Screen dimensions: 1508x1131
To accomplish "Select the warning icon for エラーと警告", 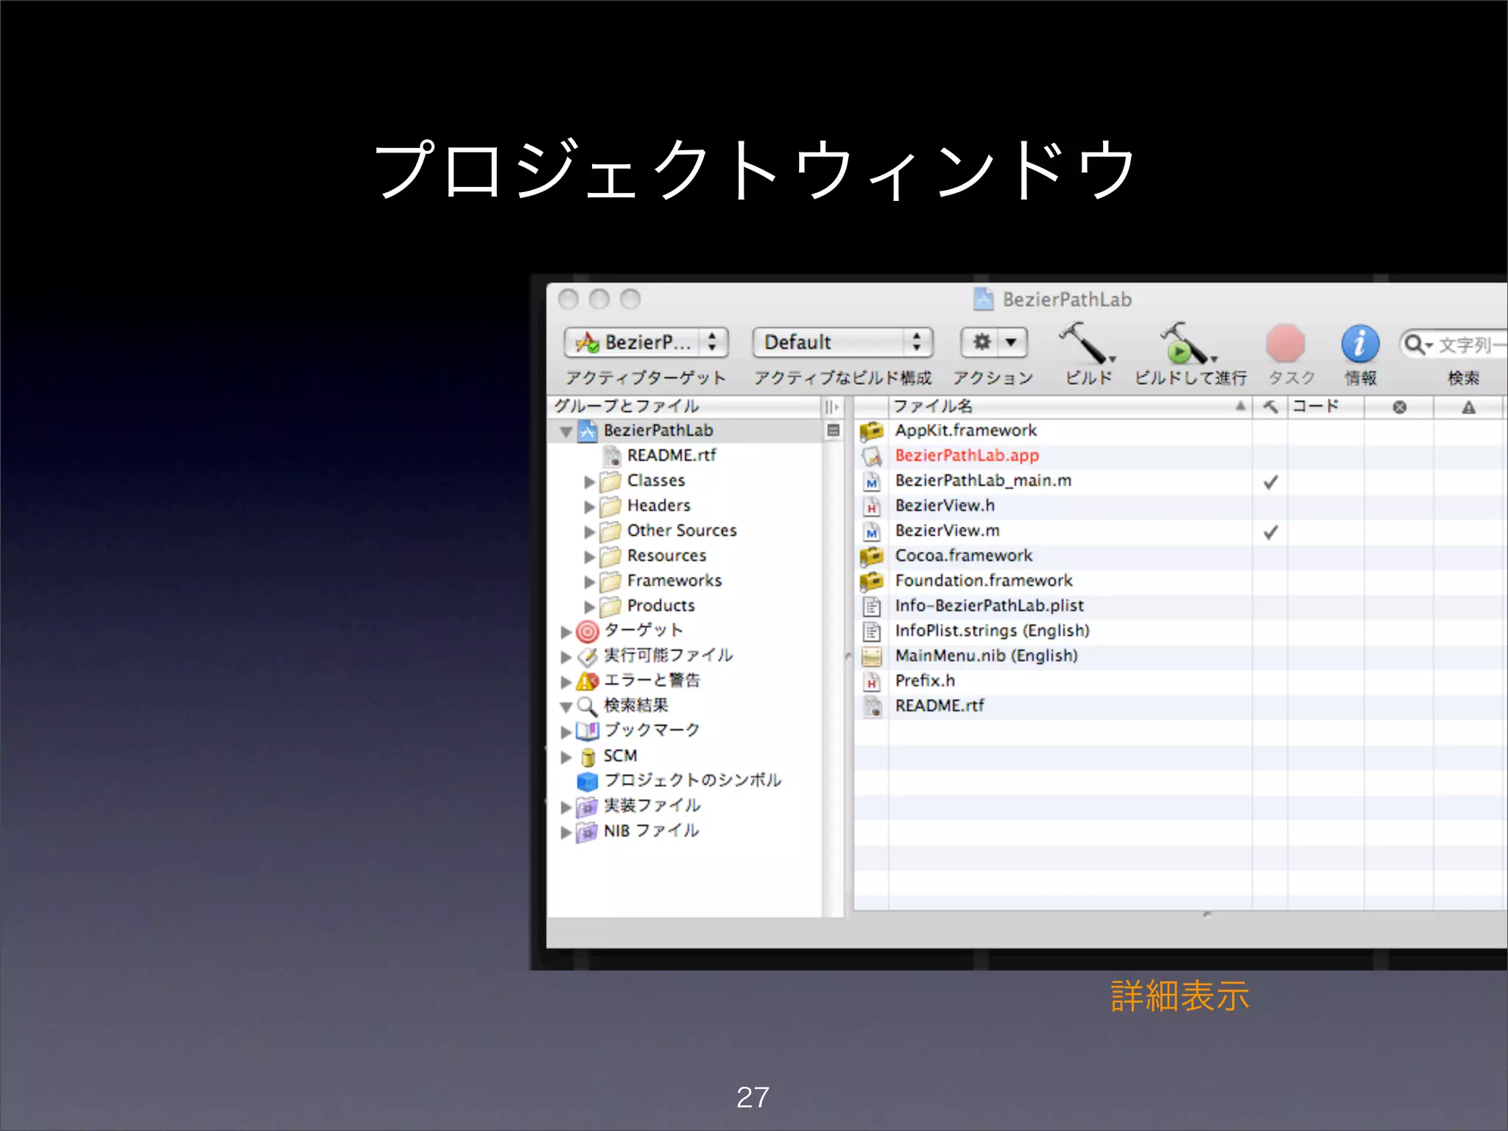I will point(587,681).
